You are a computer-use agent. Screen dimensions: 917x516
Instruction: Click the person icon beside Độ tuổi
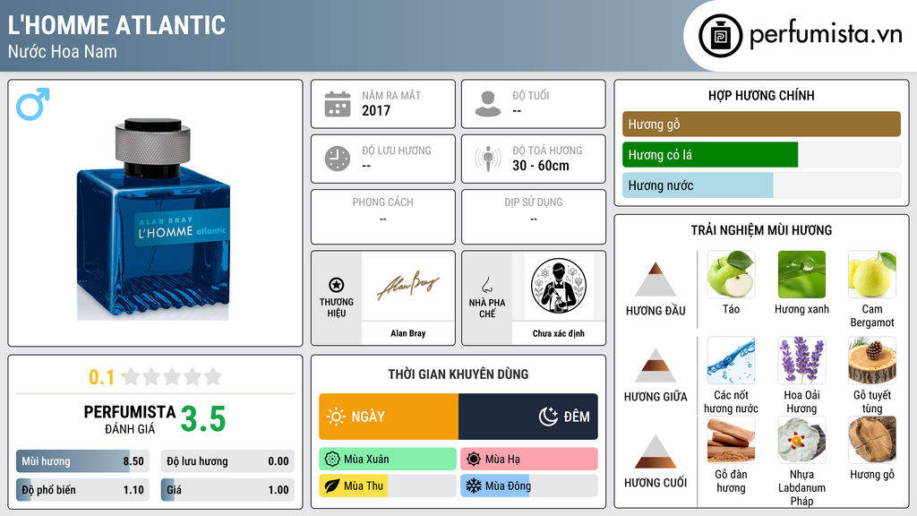[x=488, y=104]
